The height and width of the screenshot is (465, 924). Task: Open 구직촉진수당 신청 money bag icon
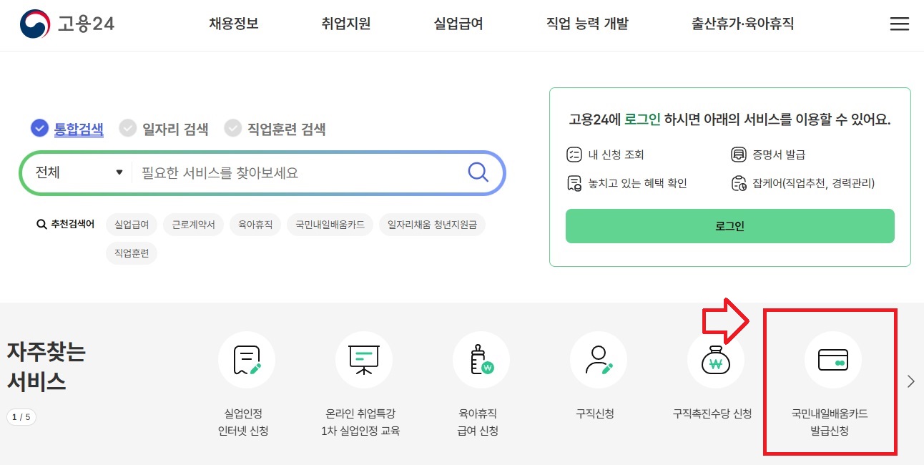click(x=716, y=360)
